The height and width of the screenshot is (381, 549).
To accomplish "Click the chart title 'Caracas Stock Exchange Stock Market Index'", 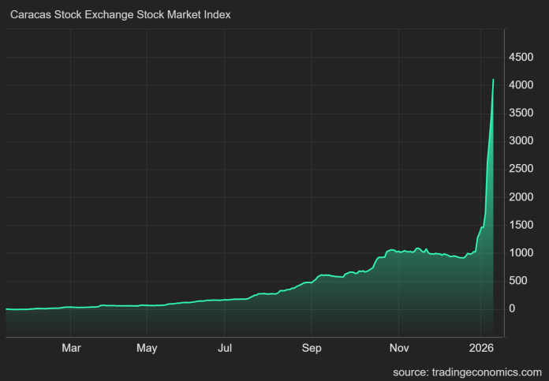I will [119, 15].
